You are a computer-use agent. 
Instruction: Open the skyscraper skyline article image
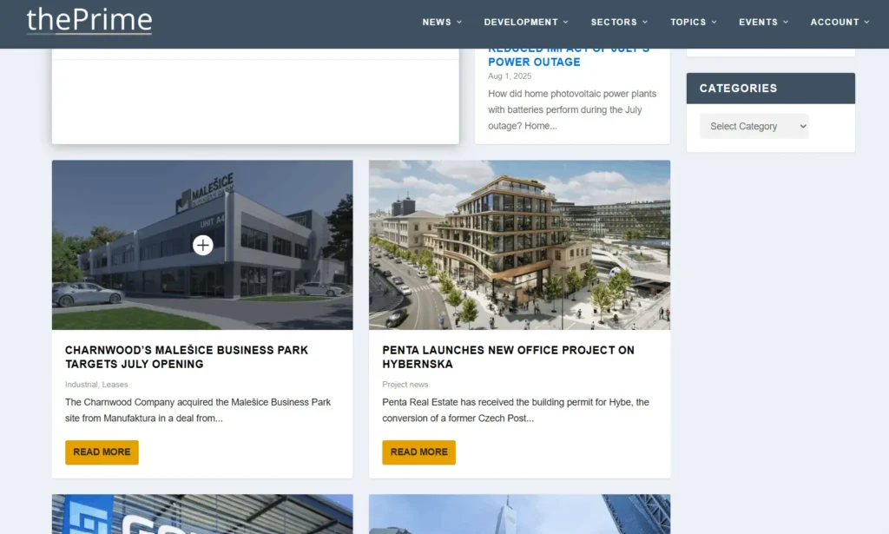pos(519,514)
